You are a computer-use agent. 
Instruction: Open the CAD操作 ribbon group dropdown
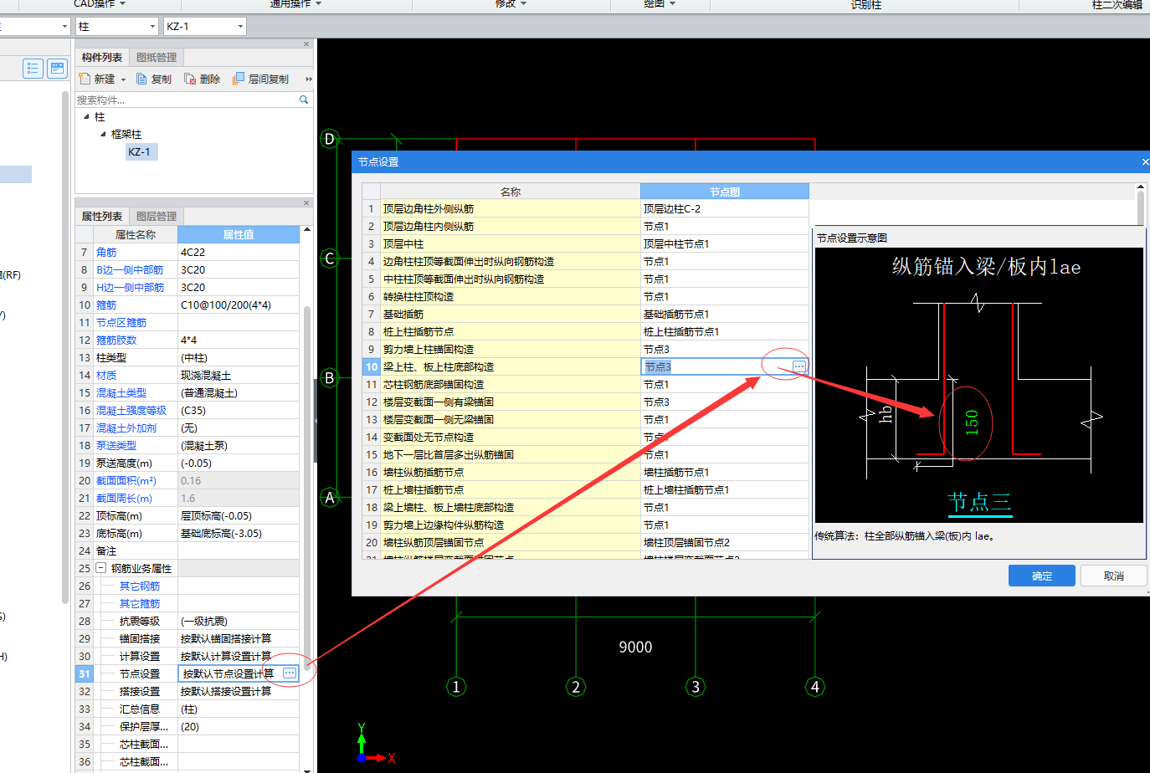pyautogui.click(x=122, y=4)
